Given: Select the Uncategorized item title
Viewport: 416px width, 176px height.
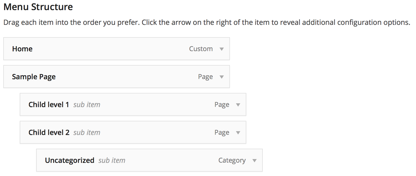Looking at the screenshot, I should pyautogui.click(x=70, y=160).
